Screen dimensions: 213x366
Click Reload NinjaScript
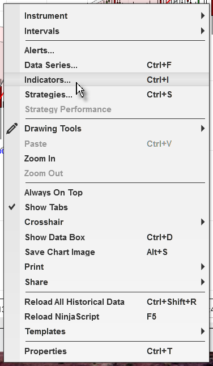pyautogui.click(x=107, y=317)
